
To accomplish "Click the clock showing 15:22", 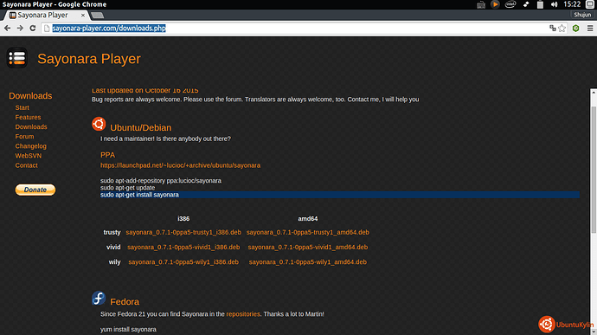I will pos(572,4).
